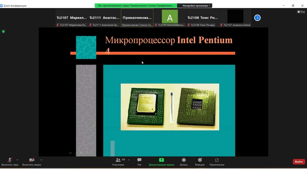Start Демонстрация экрана screen sharing
Image resolution: width=307 pixels, height=172 pixels.
[161, 162]
